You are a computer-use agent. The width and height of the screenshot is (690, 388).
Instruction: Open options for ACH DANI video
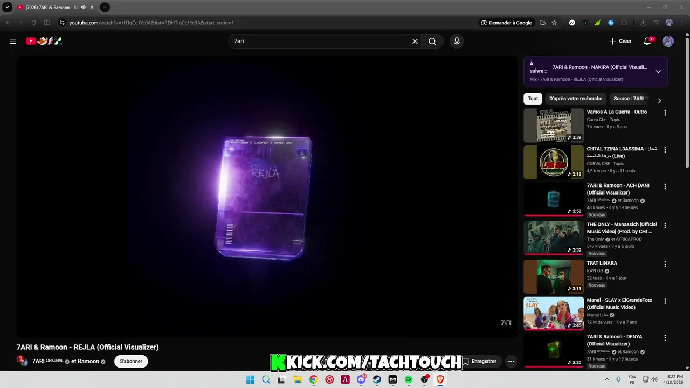coord(665,186)
